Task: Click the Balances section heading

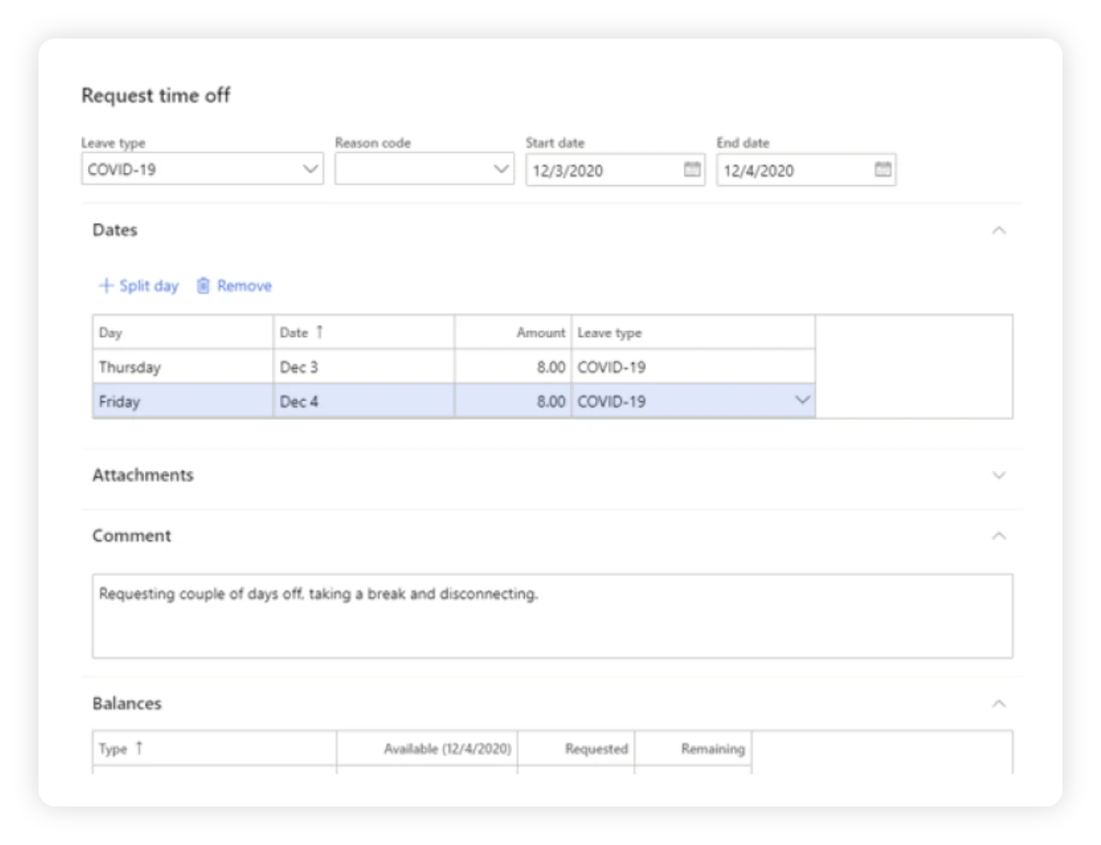Action: tap(126, 703)
